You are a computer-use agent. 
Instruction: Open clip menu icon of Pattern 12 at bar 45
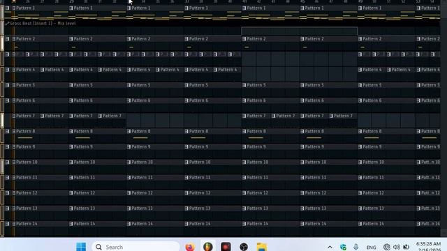point(302,193)
